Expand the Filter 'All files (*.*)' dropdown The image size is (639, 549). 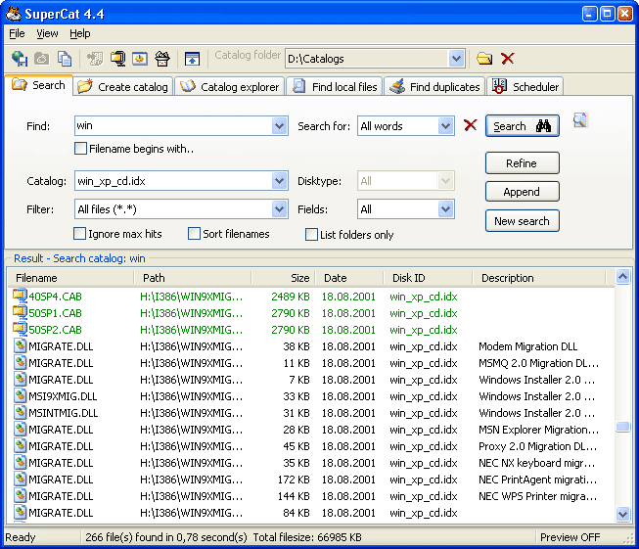279,209
